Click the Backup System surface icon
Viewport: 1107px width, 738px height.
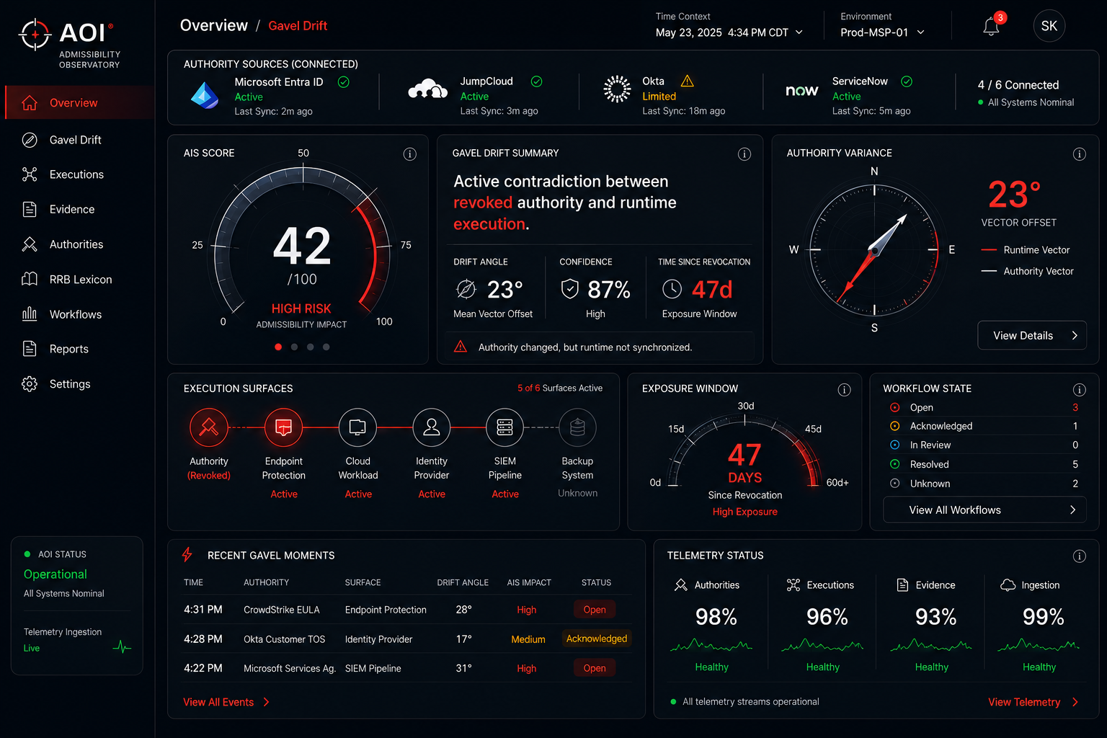(x=577, y=427)
